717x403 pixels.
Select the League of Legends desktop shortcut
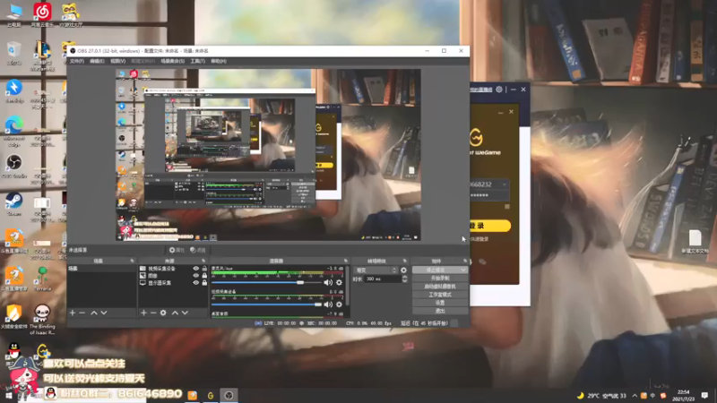tap(42, 56)
